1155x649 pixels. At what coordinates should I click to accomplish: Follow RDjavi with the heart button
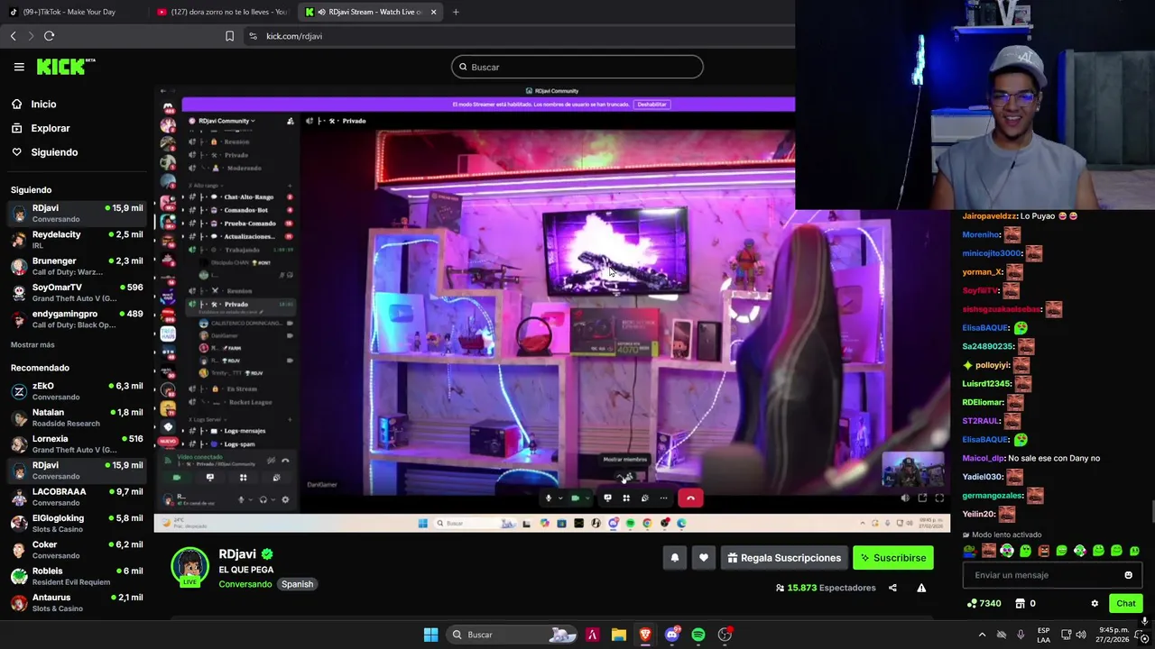[704, 558]
